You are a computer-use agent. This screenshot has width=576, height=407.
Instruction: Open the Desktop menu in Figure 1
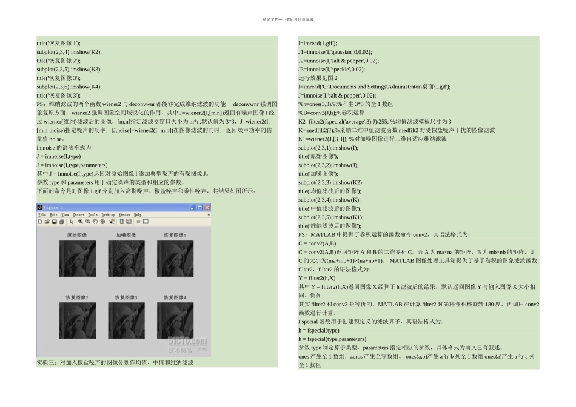108,214
